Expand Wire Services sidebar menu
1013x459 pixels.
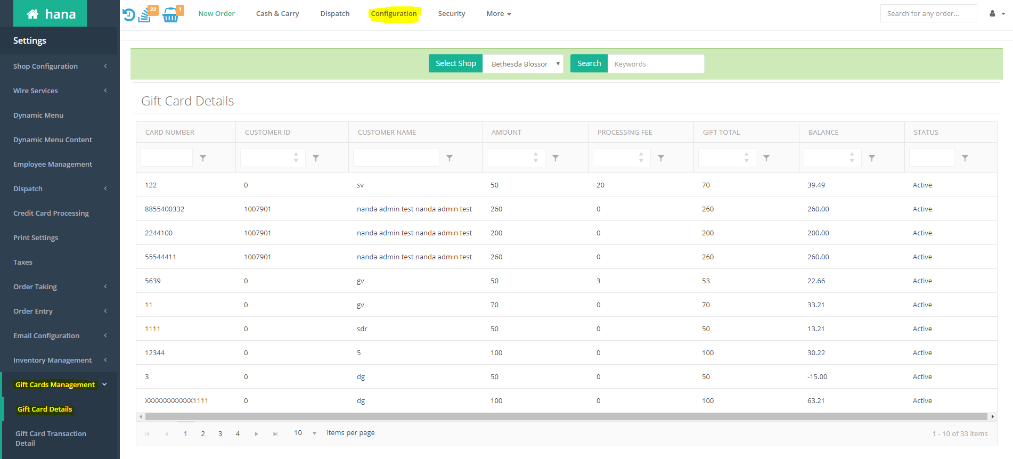click(x=59, y=91)
